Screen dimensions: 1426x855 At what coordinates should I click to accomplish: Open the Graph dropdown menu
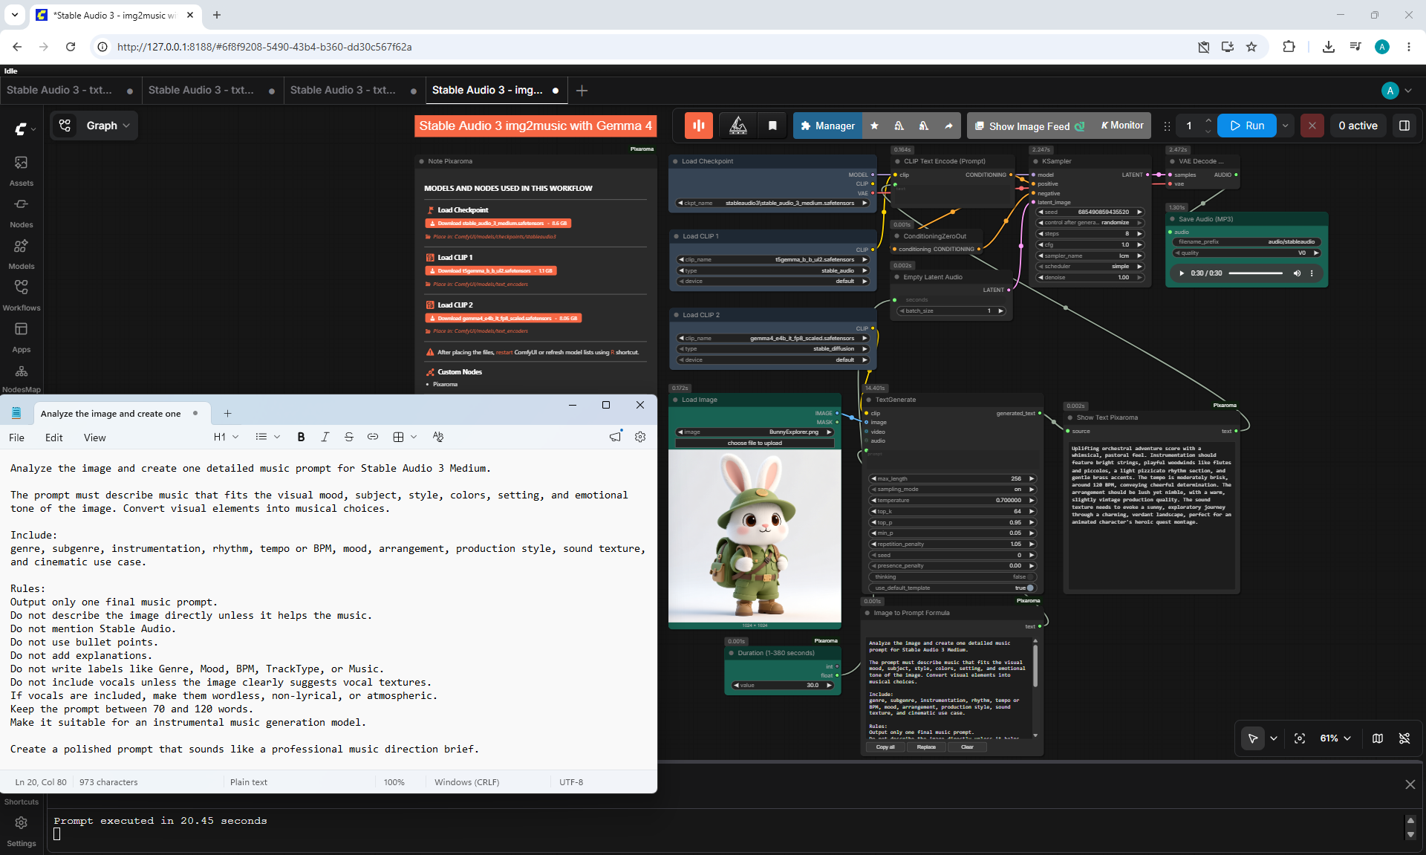(108, 126)
